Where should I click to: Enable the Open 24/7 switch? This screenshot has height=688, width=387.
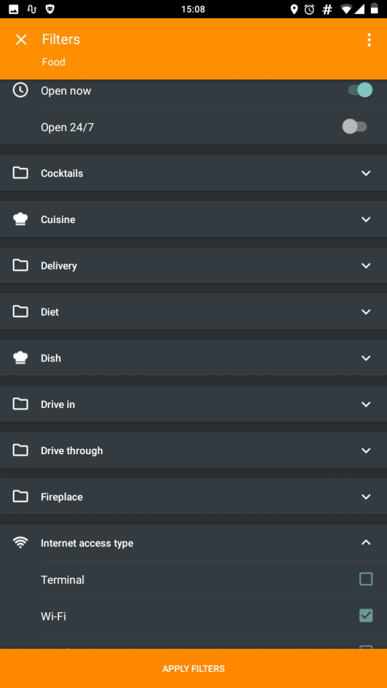pyautogui.click(x=355, y=127)
